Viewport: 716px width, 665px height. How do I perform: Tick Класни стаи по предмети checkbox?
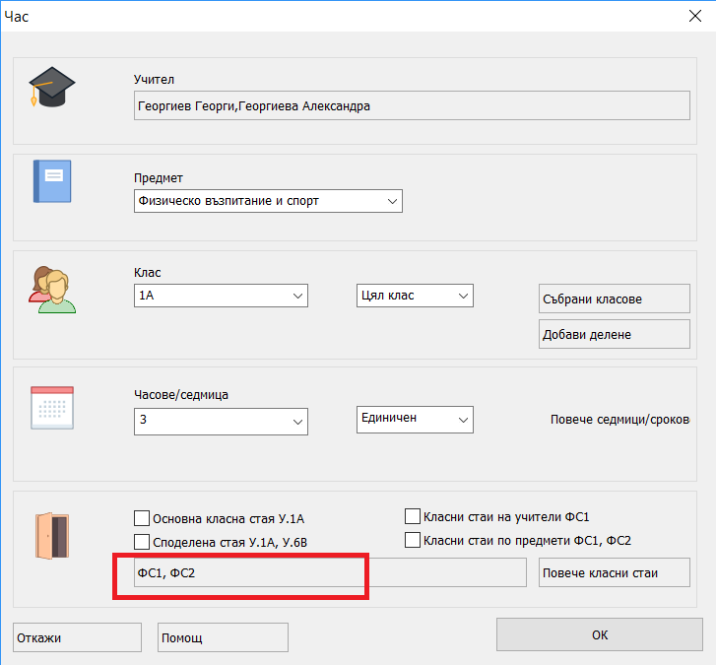point(414,540)
